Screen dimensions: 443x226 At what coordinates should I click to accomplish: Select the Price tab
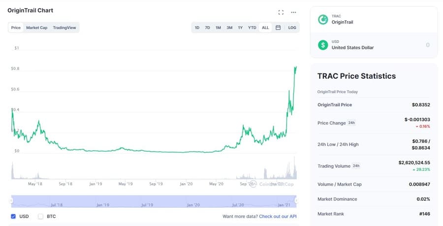(x=16, y=28)
